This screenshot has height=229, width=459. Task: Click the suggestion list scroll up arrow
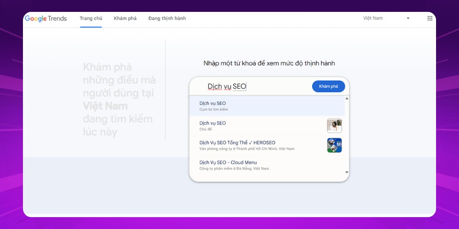(x=347, y=98)
